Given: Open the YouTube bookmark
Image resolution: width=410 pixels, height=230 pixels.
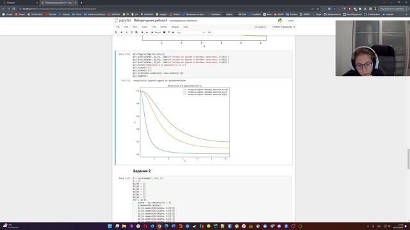Looking at the screenshot, I should 51,14.
